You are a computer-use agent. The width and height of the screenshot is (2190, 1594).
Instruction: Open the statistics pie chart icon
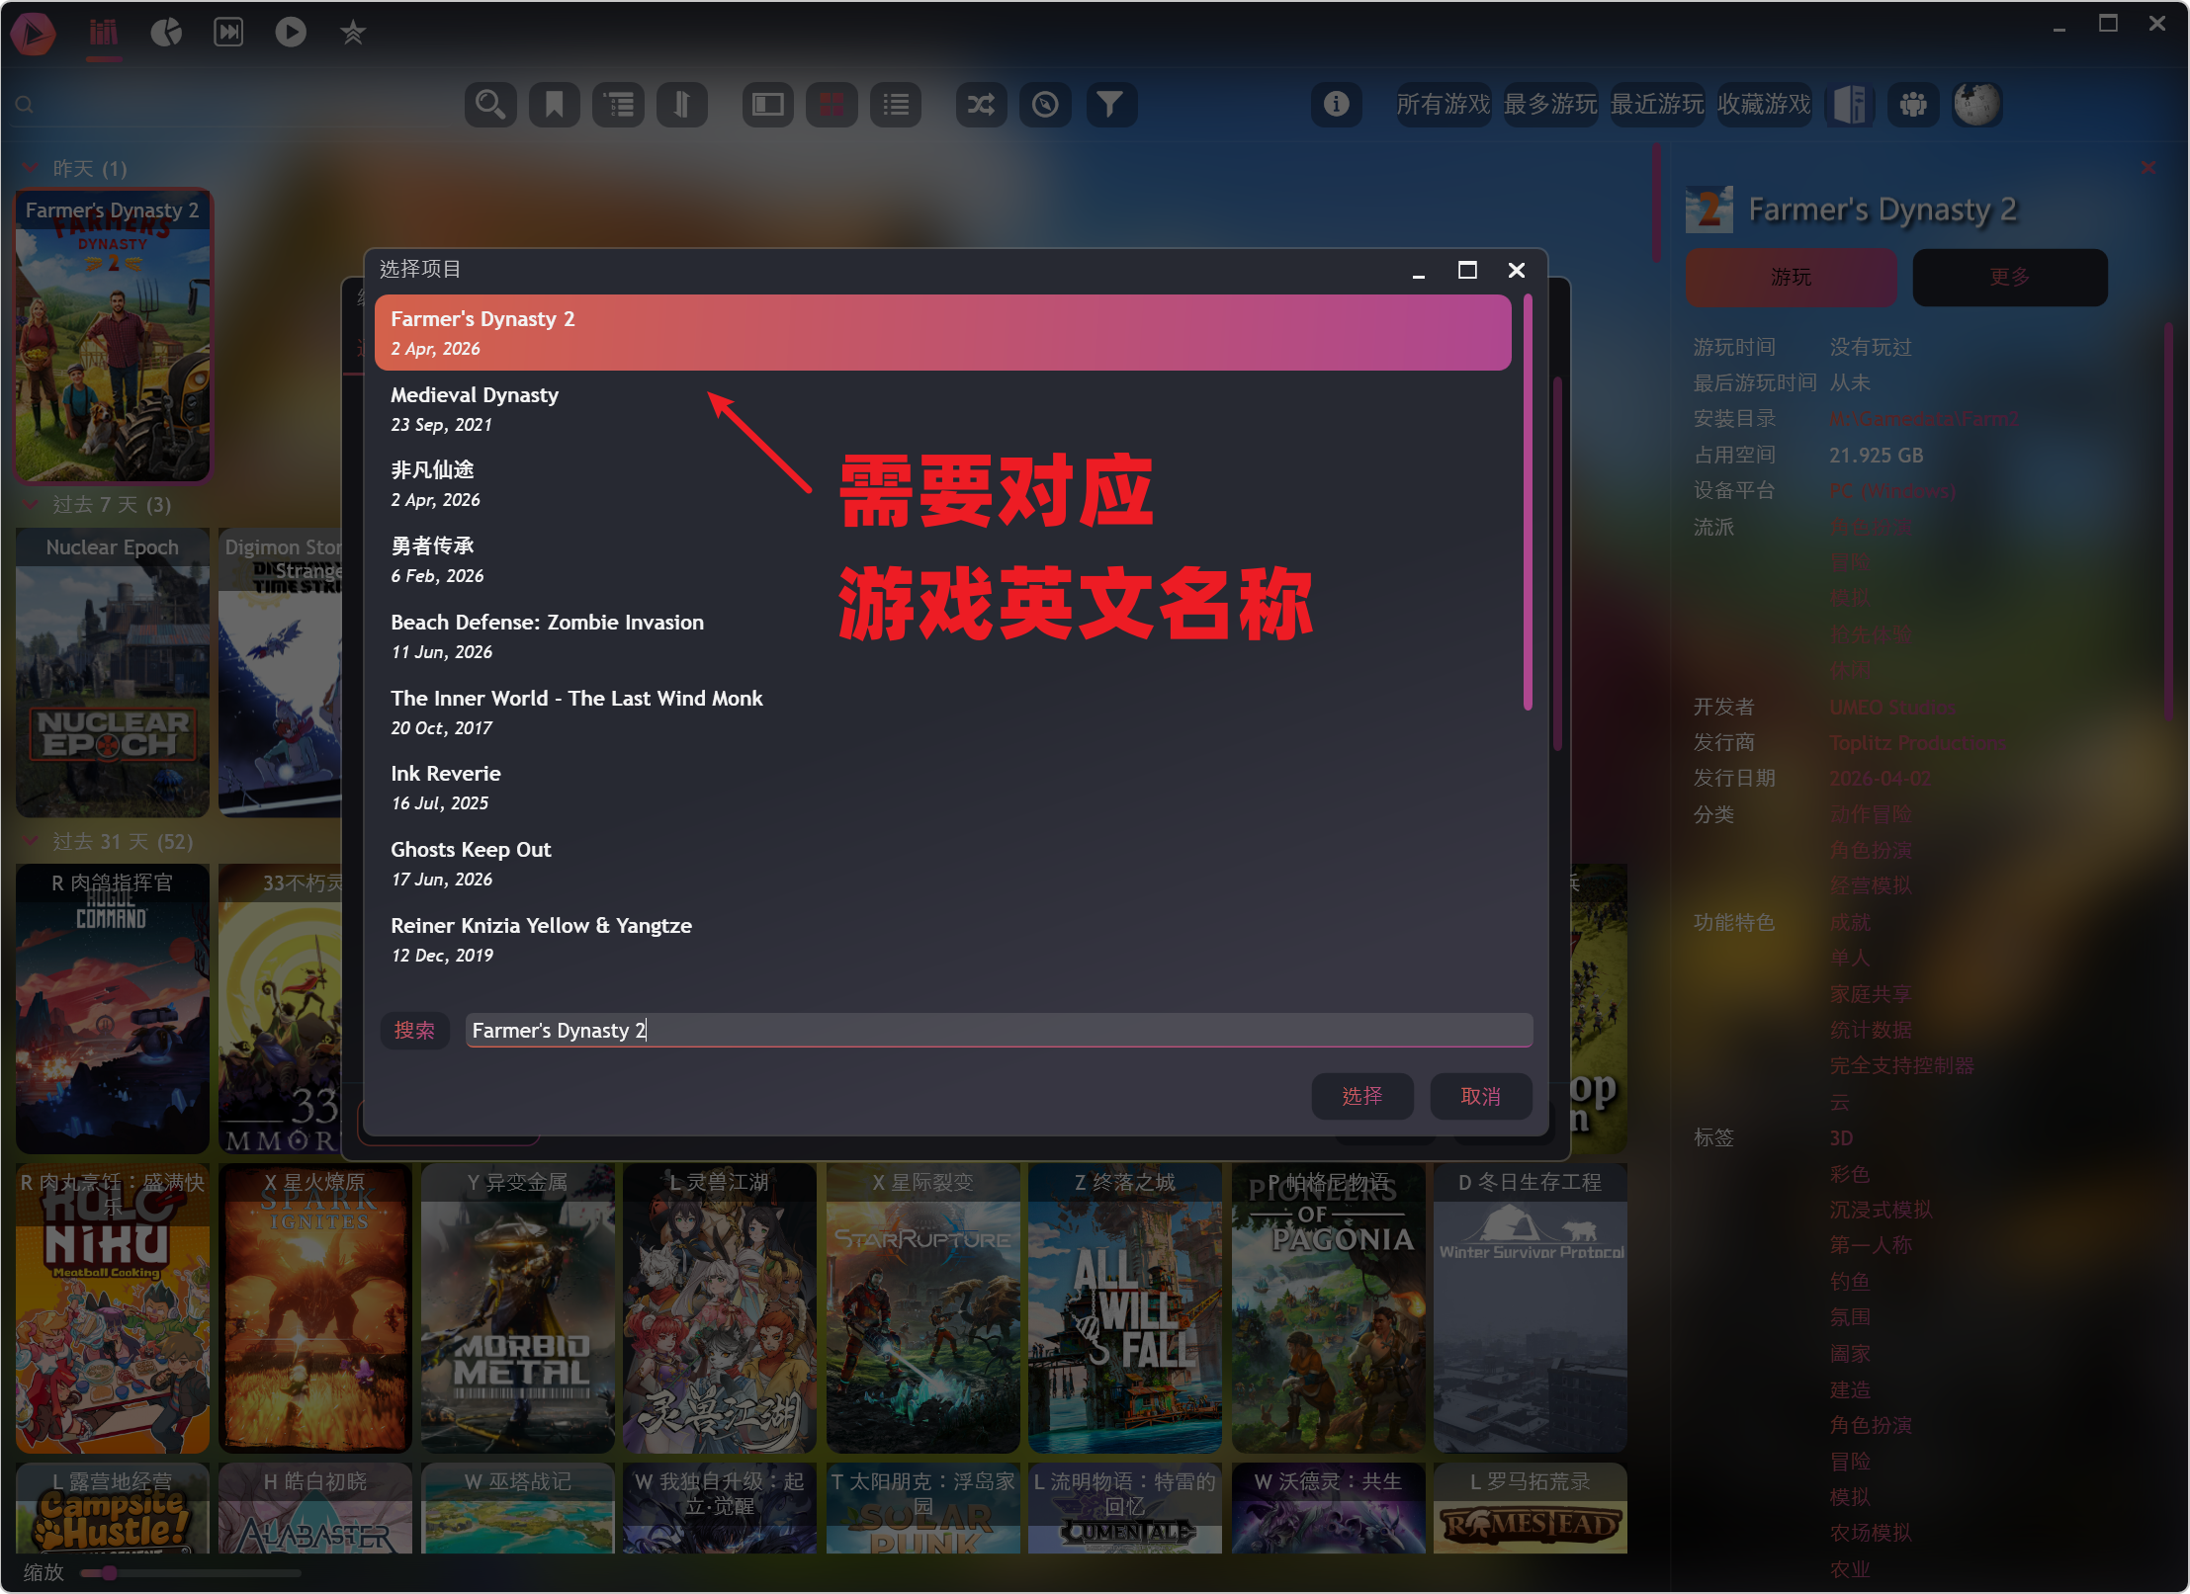click(166, 33)
